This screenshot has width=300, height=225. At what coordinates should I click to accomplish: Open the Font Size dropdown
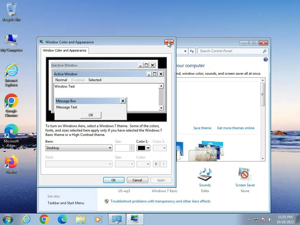[125, 164]
